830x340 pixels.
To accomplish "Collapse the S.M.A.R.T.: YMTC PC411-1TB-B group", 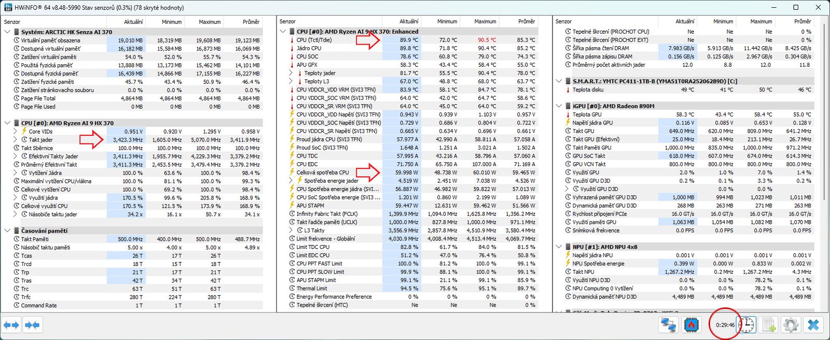I will point(559,81).
